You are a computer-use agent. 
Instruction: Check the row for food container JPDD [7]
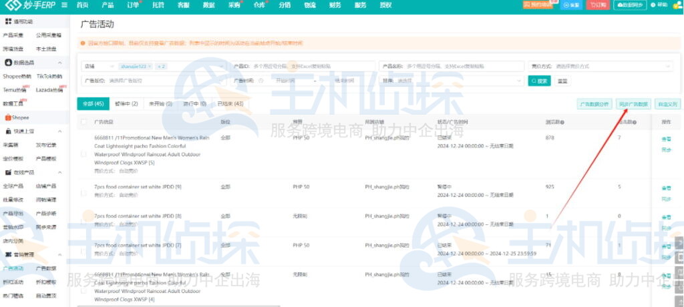pos(83,251)
